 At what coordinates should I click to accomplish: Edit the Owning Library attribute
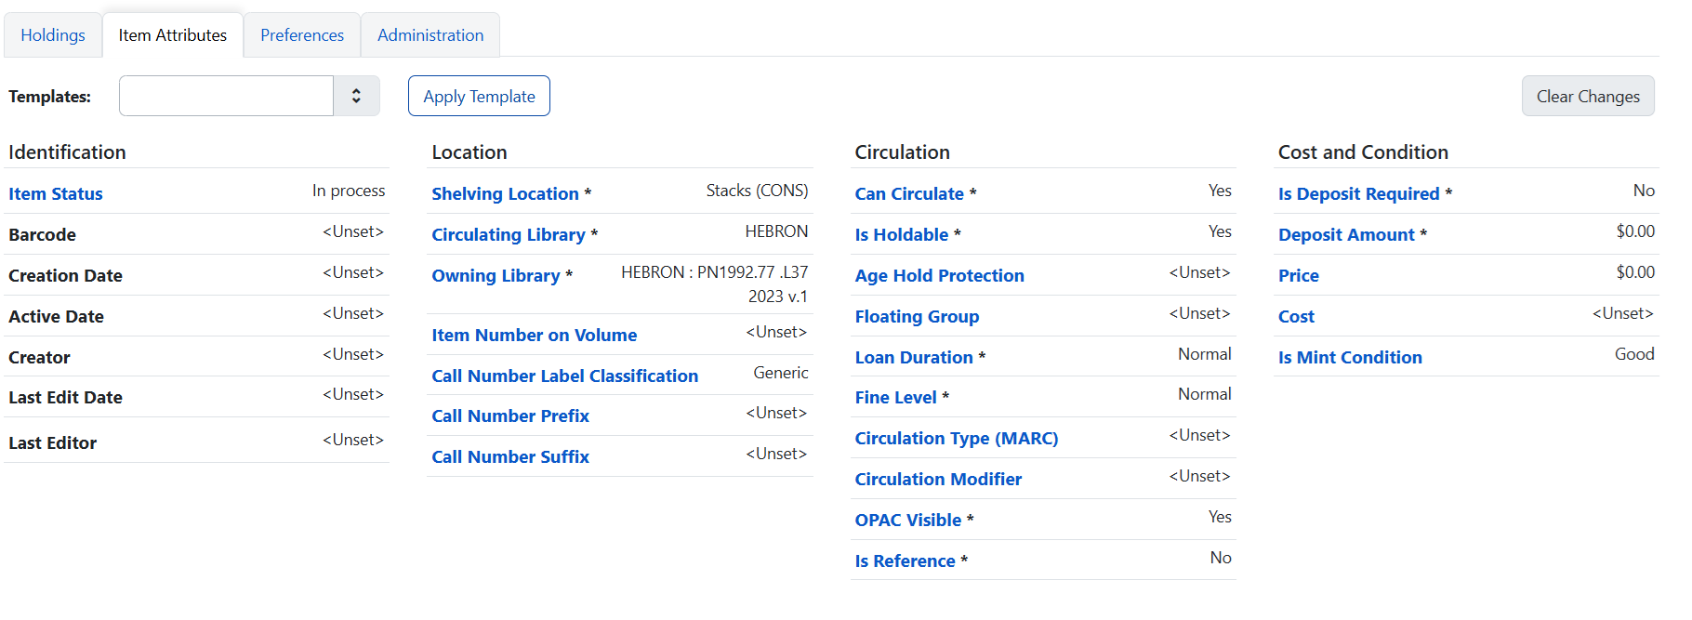pyautogui.click(x=496, y=275)
